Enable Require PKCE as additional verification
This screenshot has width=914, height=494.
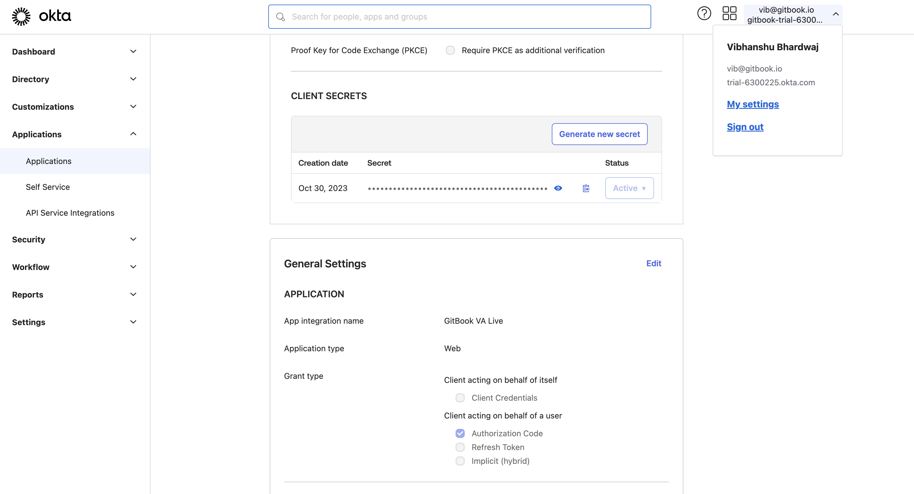[x=450, y=50]
